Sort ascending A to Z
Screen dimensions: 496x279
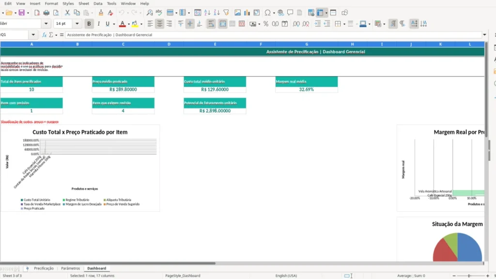207,13
